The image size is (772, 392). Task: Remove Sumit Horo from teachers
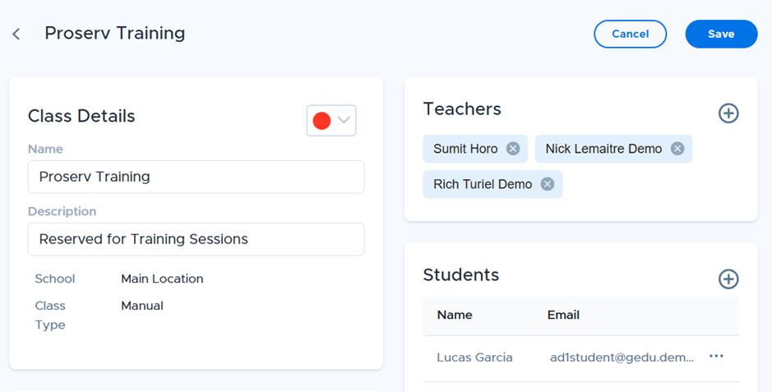point(513,149)
